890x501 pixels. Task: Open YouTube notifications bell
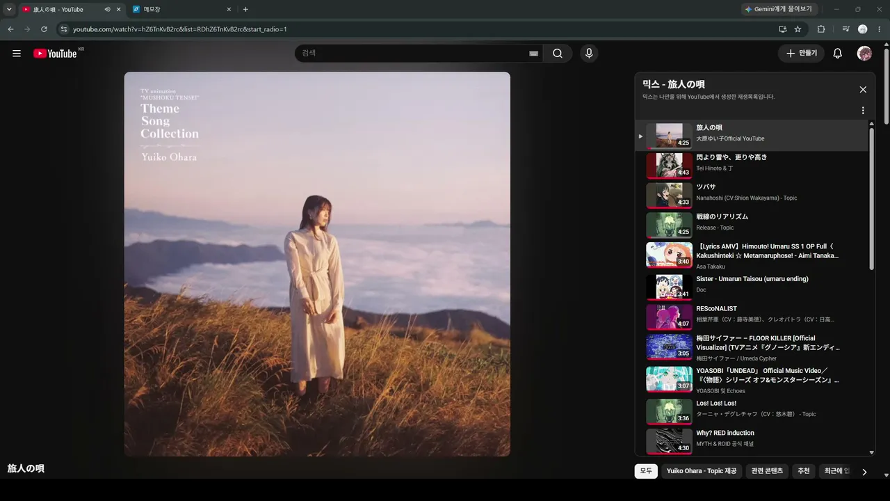tap(838, 54)
